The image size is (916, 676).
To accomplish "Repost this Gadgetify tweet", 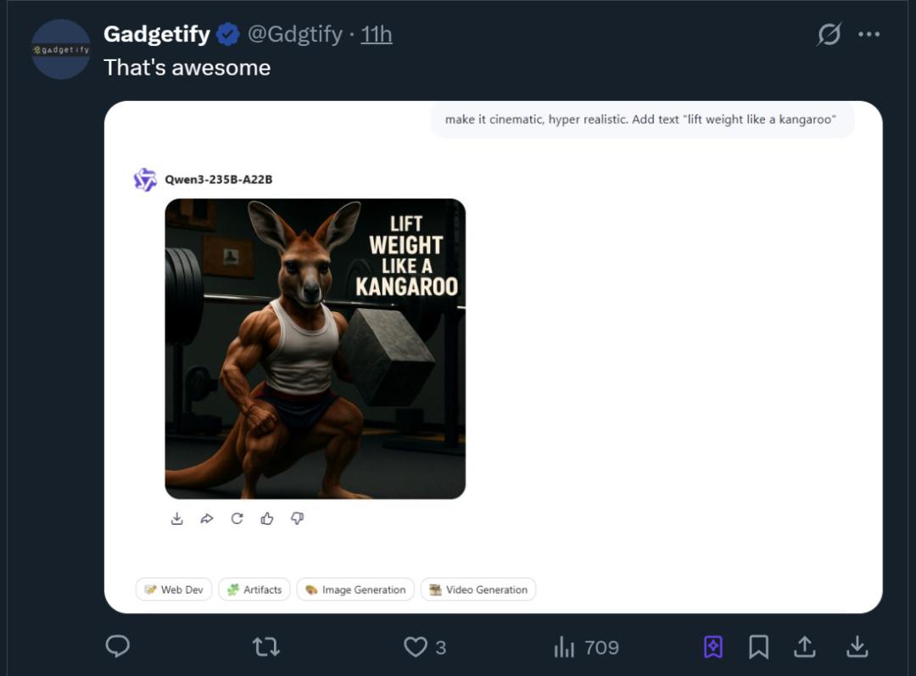I will 265,647.
